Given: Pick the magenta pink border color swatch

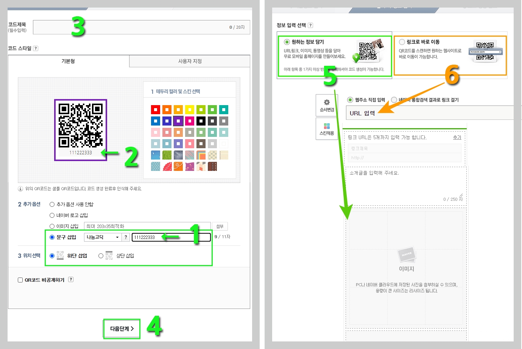Looking at the screenshot, I should click(190, 121).
